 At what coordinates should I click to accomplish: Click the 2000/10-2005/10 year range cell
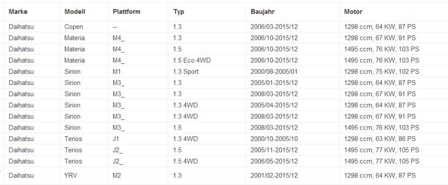[x=274, y=139]
